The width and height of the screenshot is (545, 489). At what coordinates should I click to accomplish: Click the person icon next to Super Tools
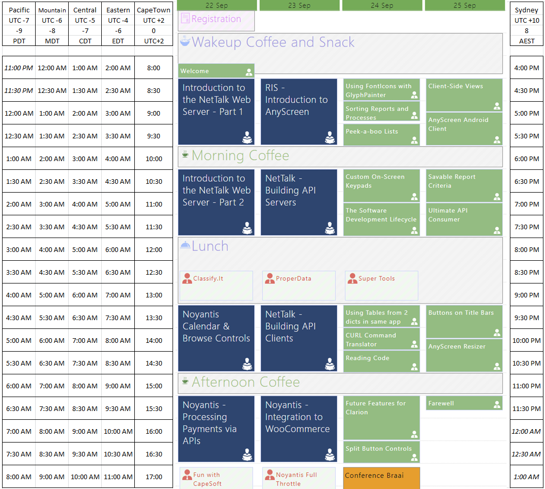pyautogui.click(x=352, y=279)
